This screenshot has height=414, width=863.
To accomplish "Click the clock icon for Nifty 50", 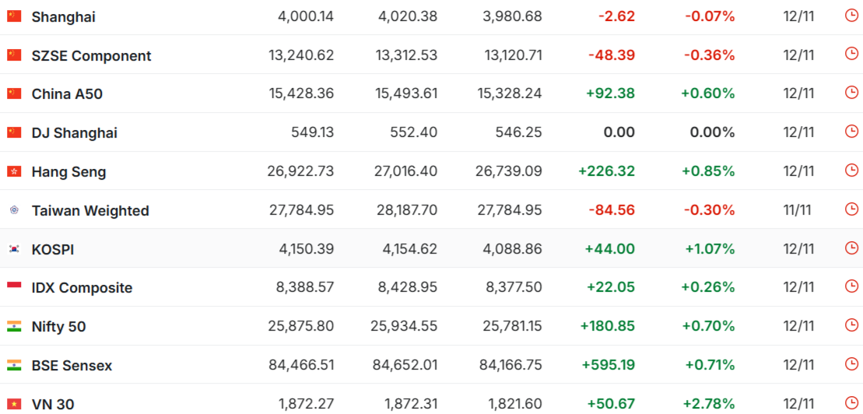I will coord(851,325).
